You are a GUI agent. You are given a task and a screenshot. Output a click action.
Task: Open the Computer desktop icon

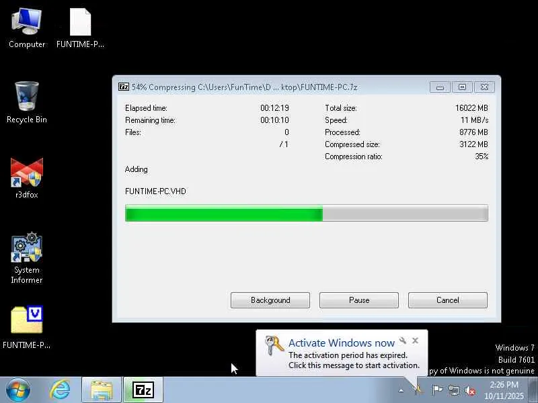click(27, 28)
